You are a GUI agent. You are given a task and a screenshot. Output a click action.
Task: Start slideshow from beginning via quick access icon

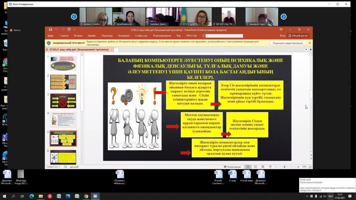(x=69, y=29)
